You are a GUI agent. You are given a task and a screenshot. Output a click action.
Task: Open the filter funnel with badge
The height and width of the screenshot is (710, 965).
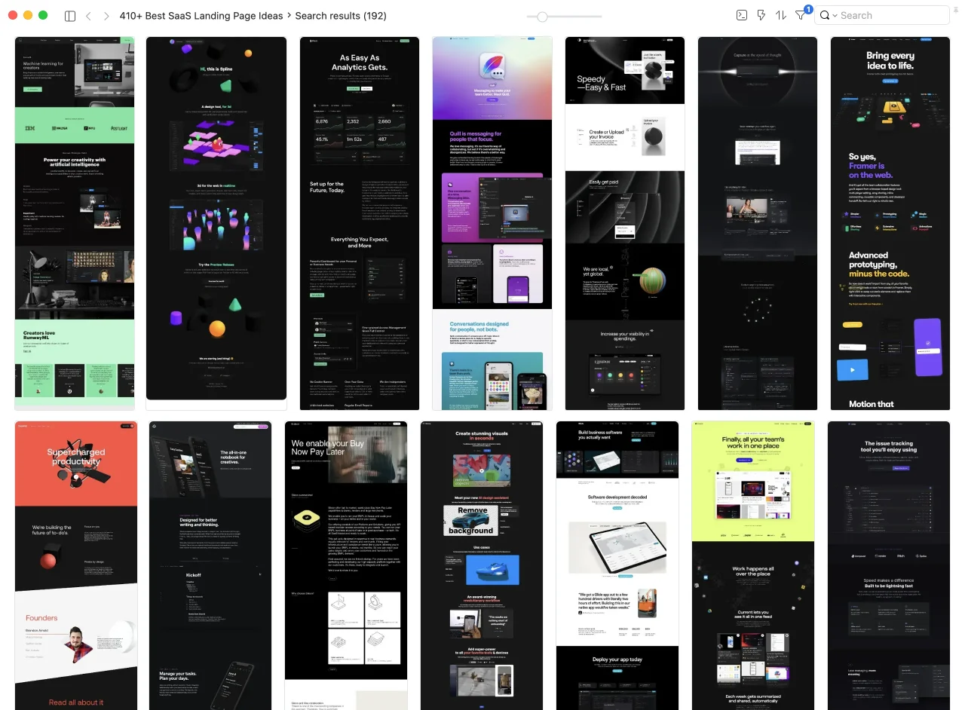pyautogui.click(x=801, y=15)
